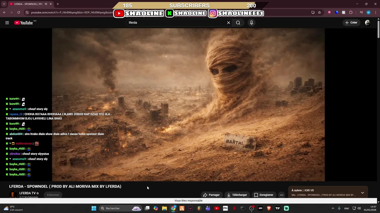Screen dimensions: 380x213
Task: Open the YouTube app on taskbar
Action: 217,208
